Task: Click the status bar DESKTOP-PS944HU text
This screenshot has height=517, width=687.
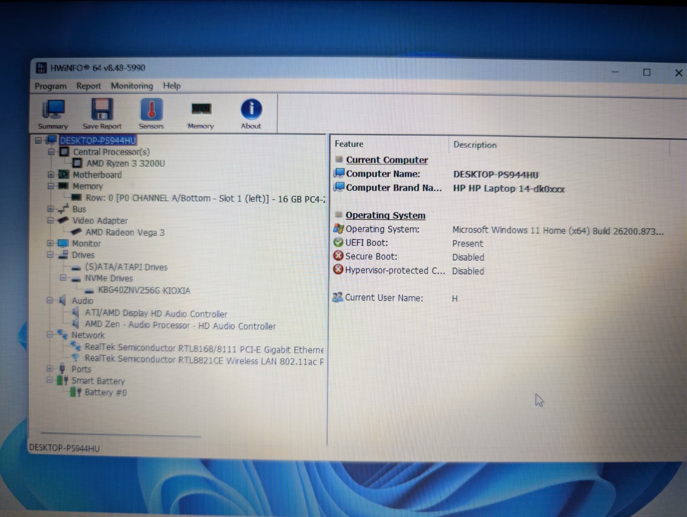Action: point(64,448)
